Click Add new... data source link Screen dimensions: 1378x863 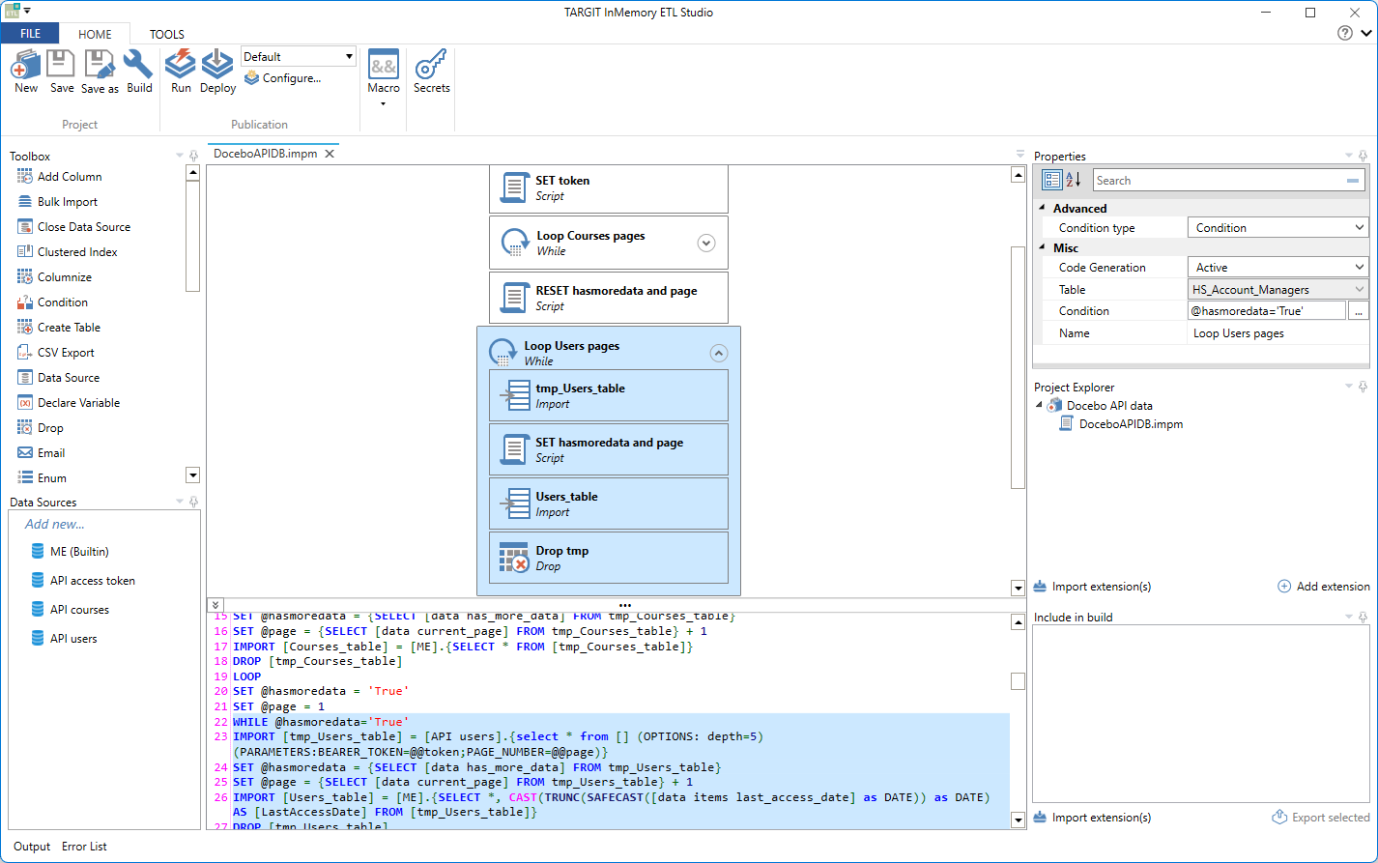55,524
